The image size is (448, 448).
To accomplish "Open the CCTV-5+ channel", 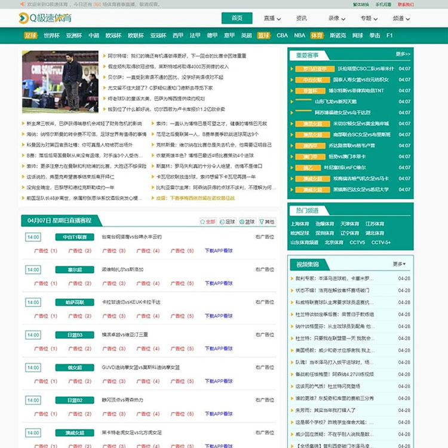I will [381, 243].
